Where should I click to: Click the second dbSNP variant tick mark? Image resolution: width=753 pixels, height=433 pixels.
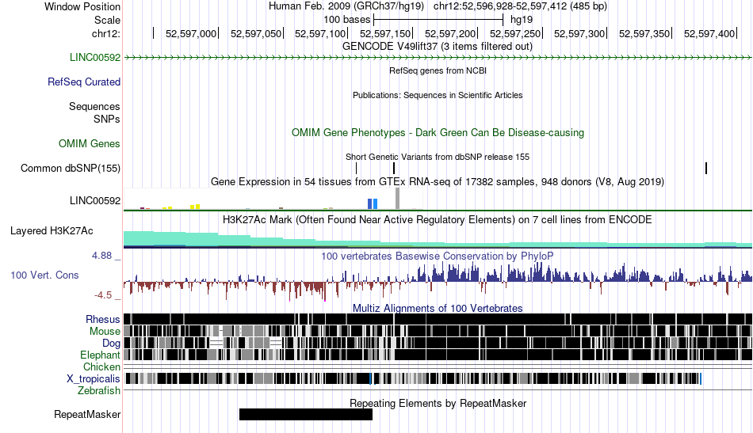pyautogui.click(x=394, y=168)
